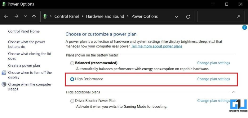Collapse the additional plans section

(x=234, y=92)
